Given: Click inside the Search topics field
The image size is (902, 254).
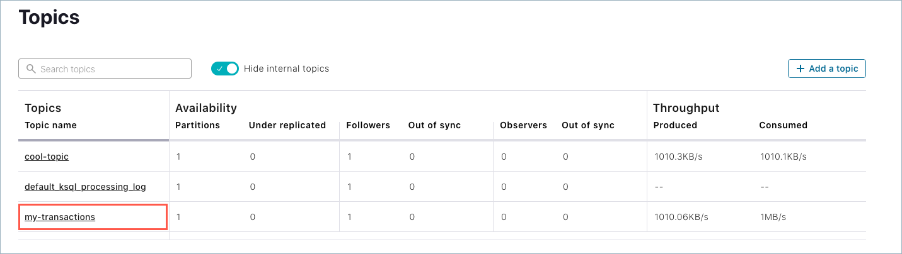Looking at the screenshot, I should [x=110, y=69].
